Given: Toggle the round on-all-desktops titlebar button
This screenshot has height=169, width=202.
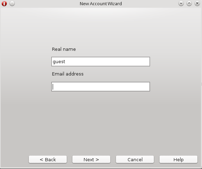Looking at the screenshot, I should [x=12, y=4].
